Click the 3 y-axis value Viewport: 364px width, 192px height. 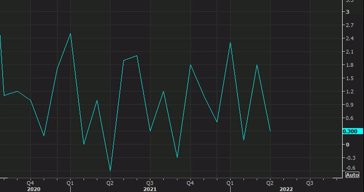(x=348, y=12)
